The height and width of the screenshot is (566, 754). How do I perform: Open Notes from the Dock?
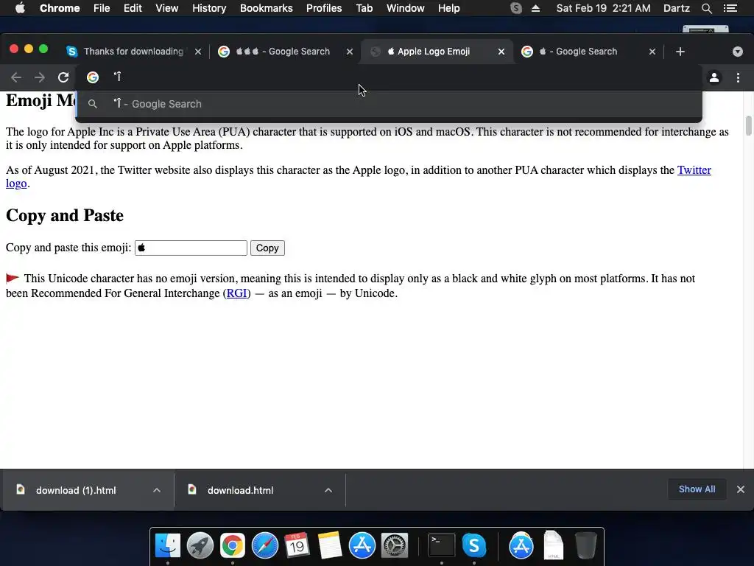pyautogui.click(x=329, y=545)
